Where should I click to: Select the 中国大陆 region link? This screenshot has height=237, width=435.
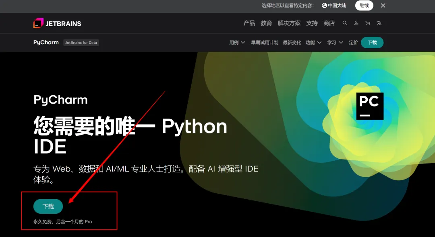(x=334, y=6)
